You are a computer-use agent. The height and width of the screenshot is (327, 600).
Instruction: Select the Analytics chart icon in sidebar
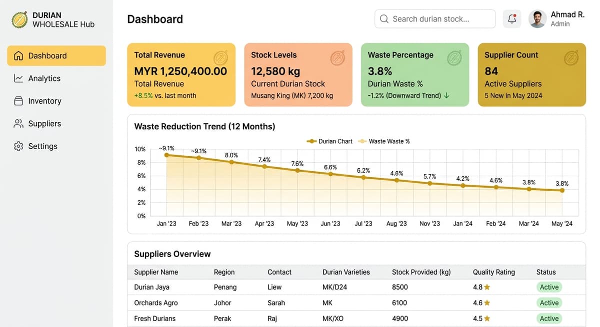tap(19, 78)
